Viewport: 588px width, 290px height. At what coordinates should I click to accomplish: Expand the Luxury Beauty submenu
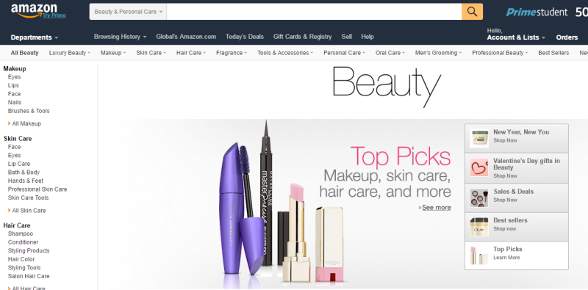coord(70,53)
